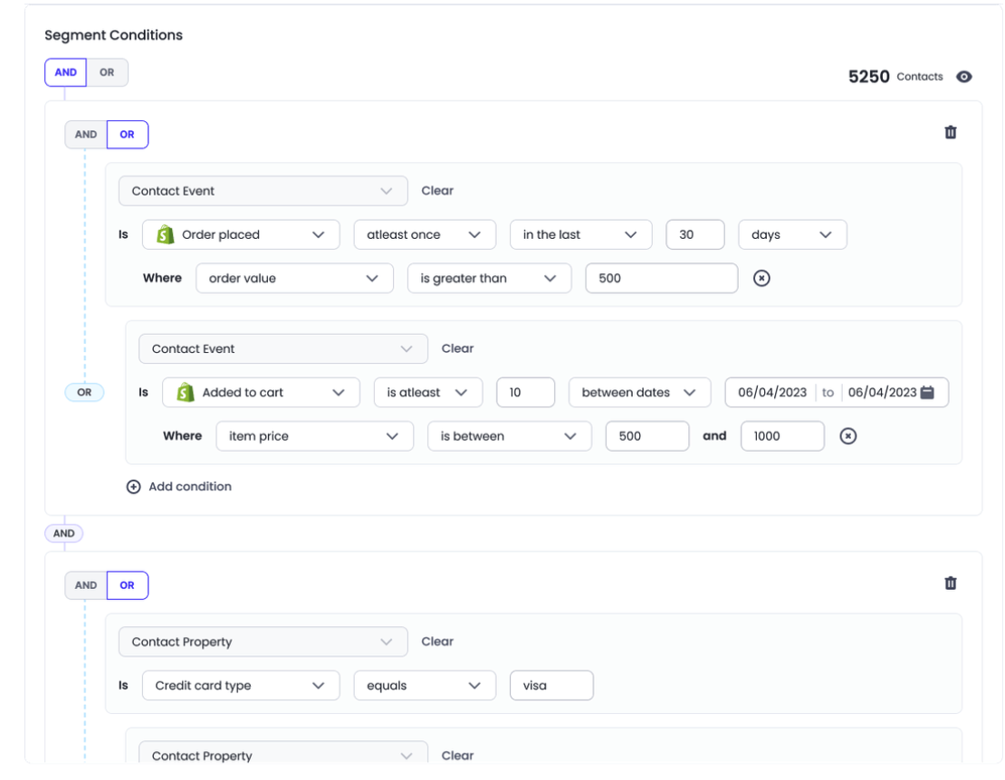Clear the first Contact Event condition

437,191
